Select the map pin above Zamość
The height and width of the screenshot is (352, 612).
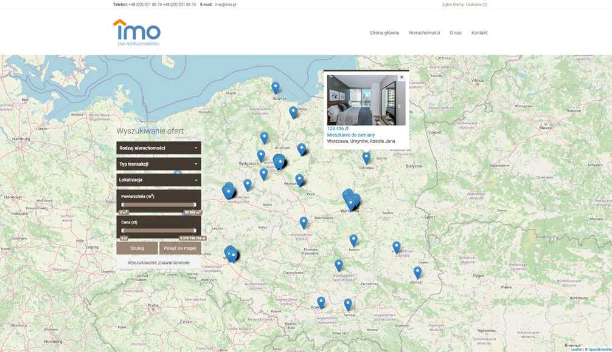(417, 272)
